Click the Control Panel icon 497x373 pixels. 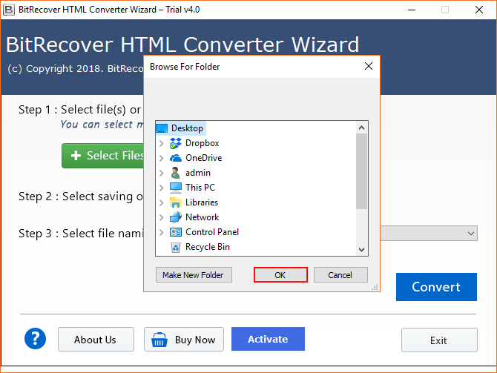coord(176,232)
